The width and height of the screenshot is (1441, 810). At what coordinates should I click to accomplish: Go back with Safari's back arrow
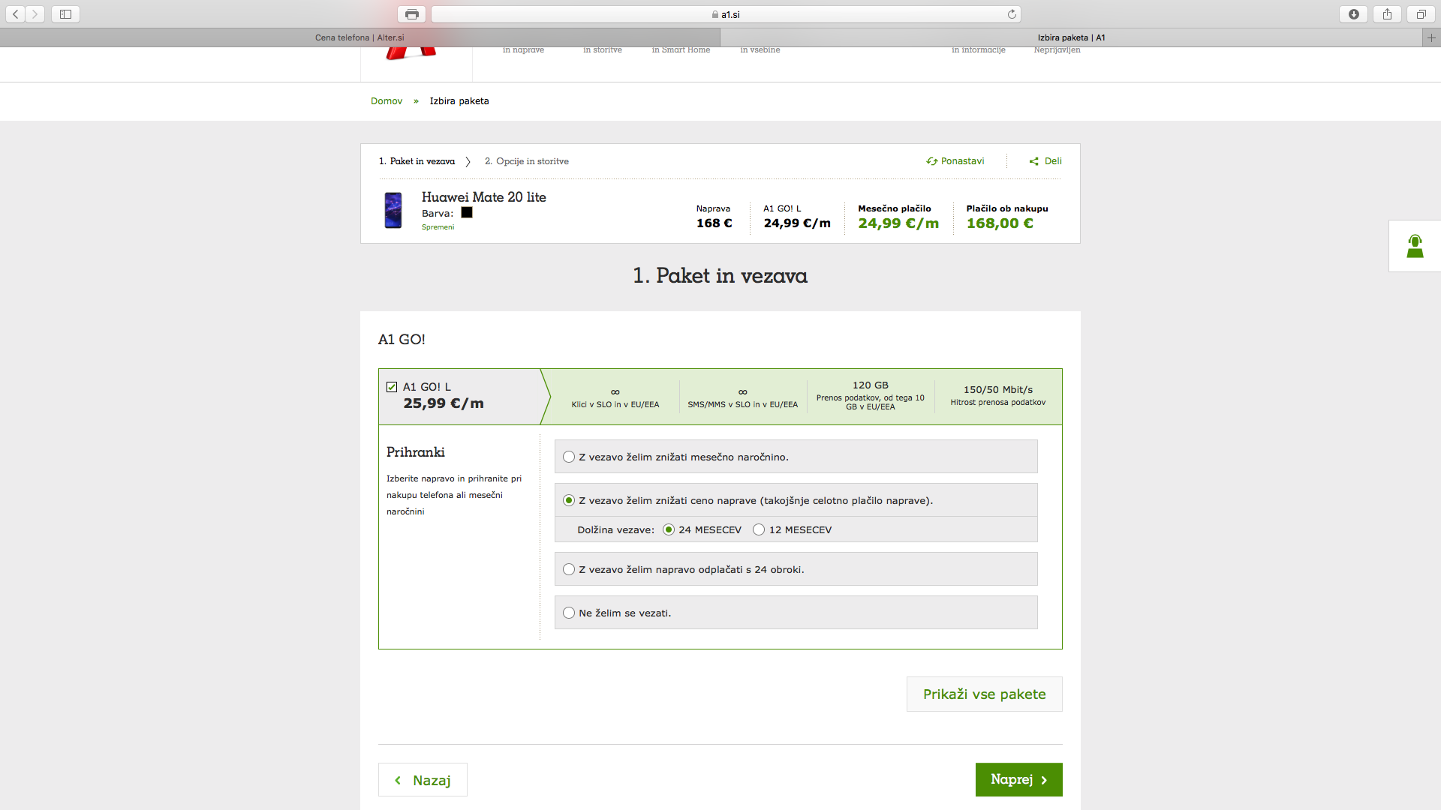[16, 14]
